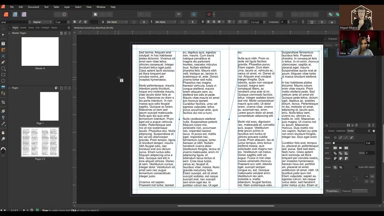
Task: Align paragraph text right
Action: coord(214,22)
